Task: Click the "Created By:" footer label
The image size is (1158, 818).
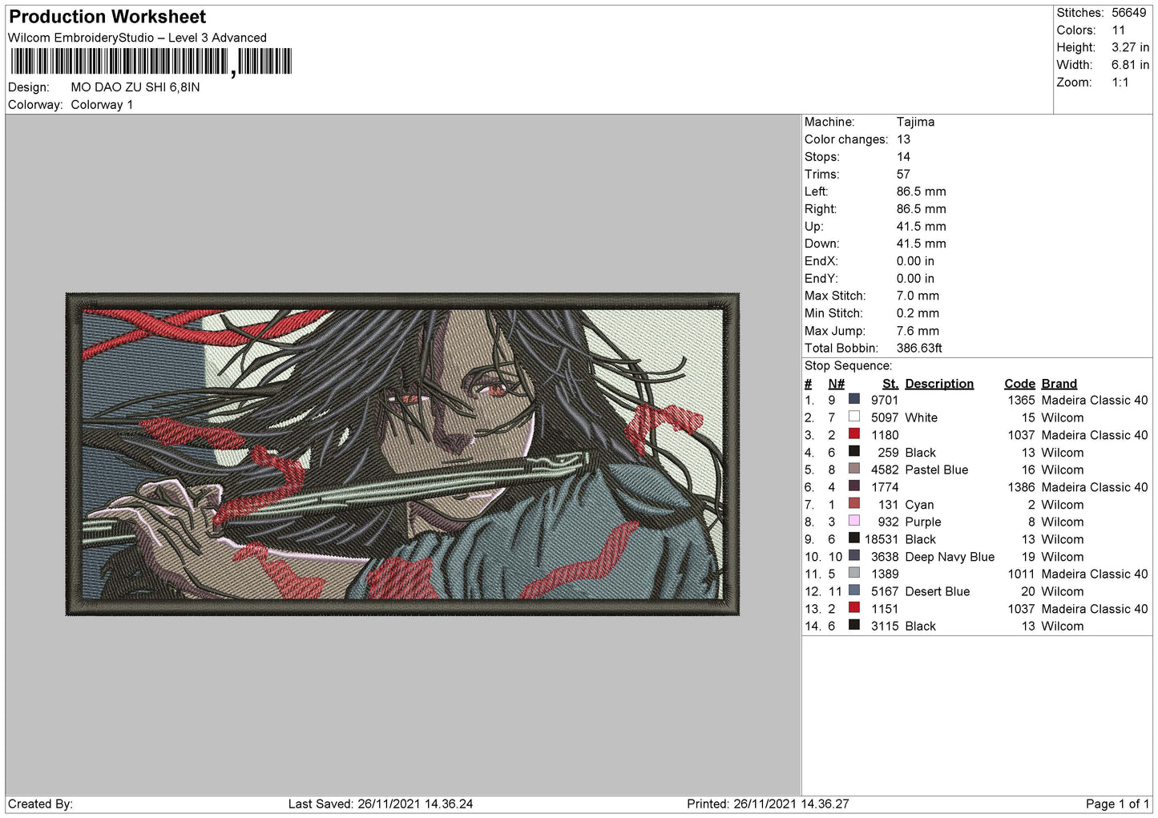Action: point(40,804)
